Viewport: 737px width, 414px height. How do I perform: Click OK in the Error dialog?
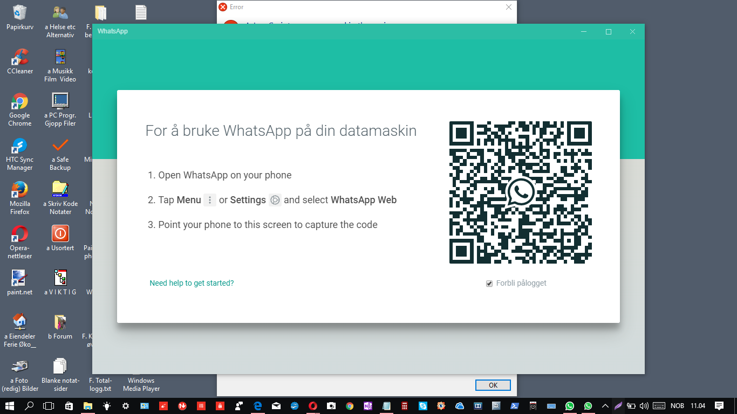point(493,385)
